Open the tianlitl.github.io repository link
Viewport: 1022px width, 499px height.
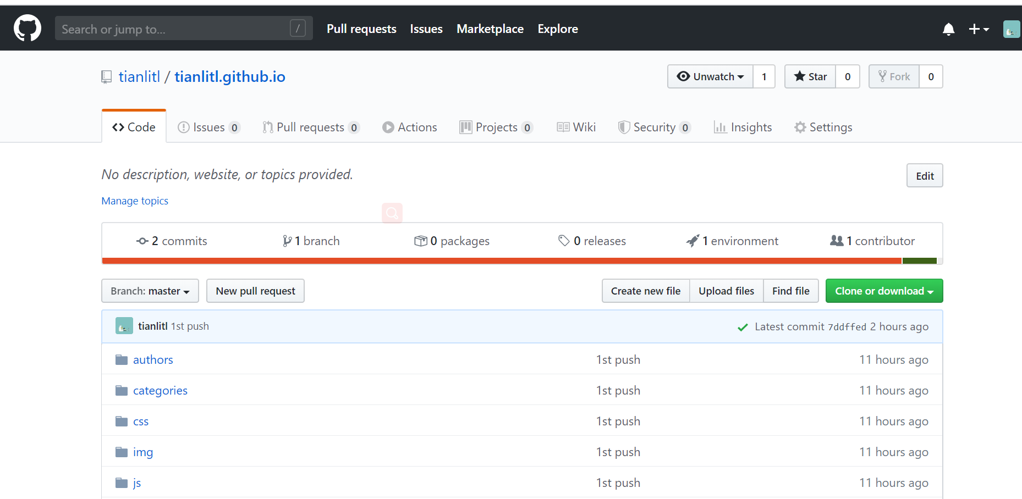pos(230,77)
